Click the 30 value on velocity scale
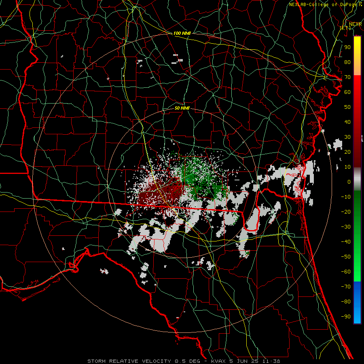This screenshot has width=364, height=364. pos(347,137)
